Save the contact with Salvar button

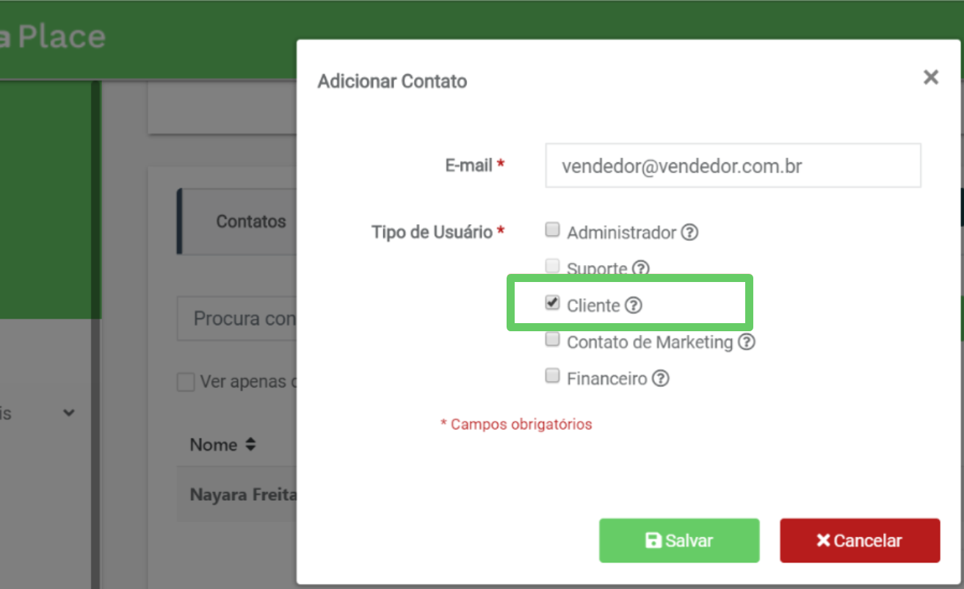click(679, 541)
